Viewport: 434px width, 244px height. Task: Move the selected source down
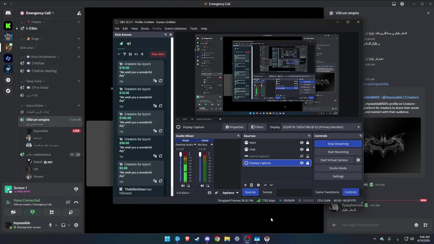coord(271,185)
